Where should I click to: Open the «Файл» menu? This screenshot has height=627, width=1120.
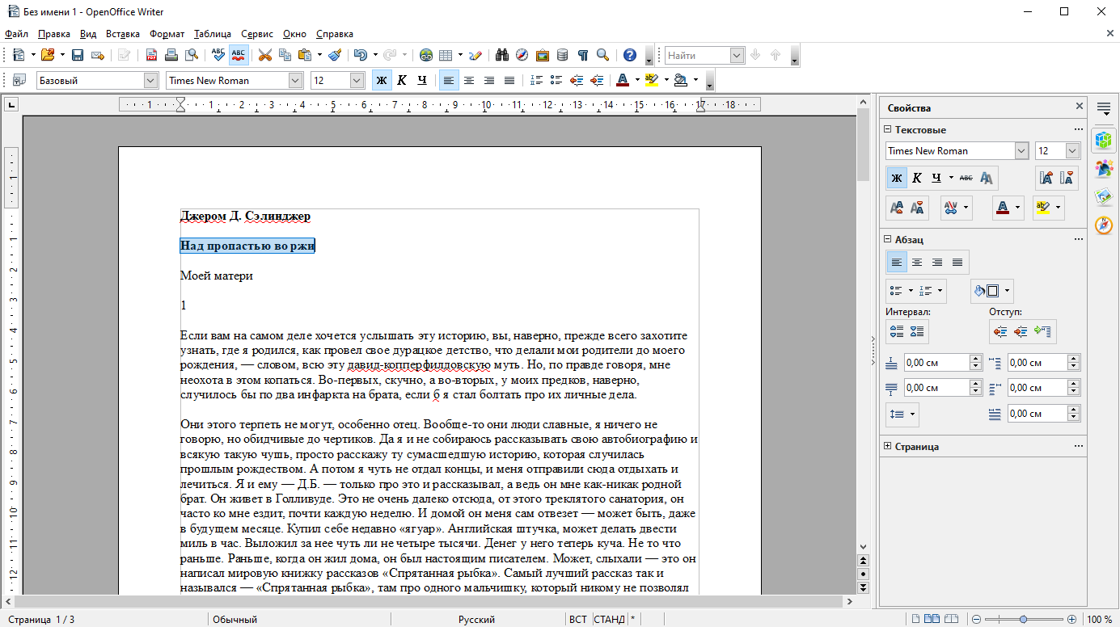[16, 34]
